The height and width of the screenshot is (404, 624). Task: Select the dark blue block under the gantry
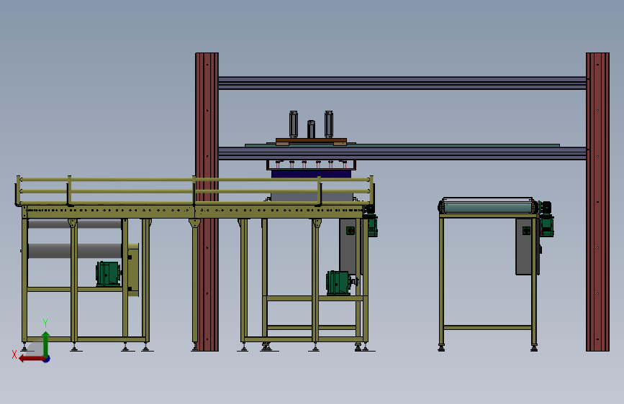click(x=311, y=174)
